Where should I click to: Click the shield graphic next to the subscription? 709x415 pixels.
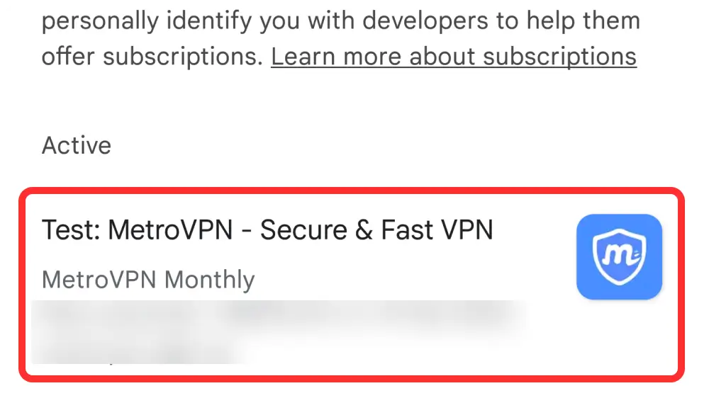tap(619, 256)
